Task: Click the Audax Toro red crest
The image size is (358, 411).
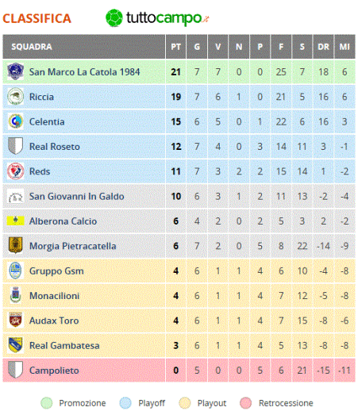Action: tap(15, 320)
